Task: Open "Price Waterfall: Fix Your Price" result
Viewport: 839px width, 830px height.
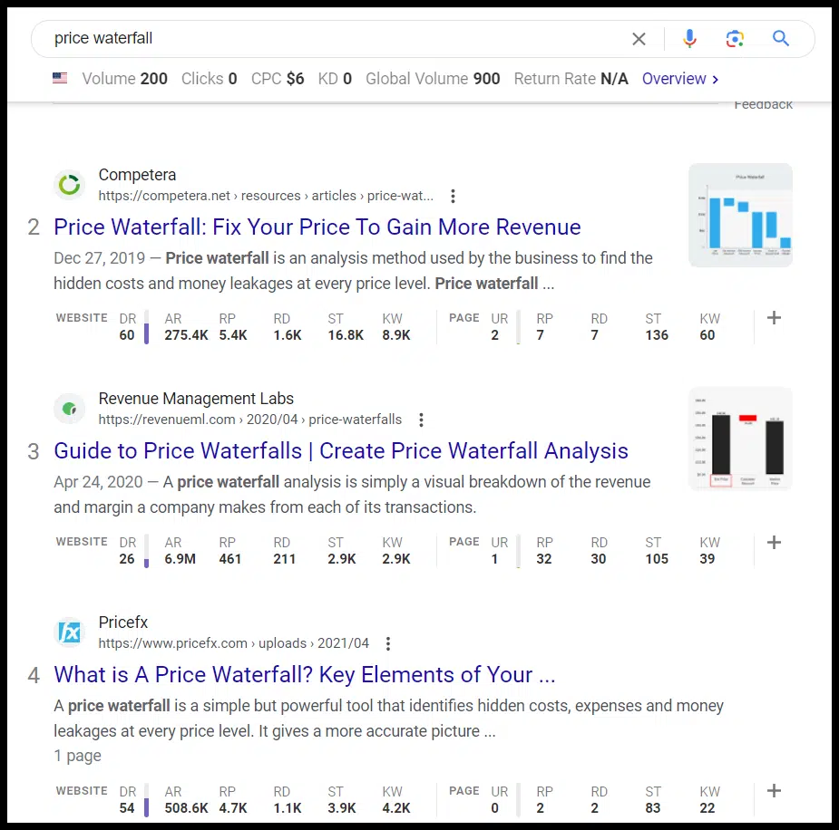Action: tap(317, 227)
